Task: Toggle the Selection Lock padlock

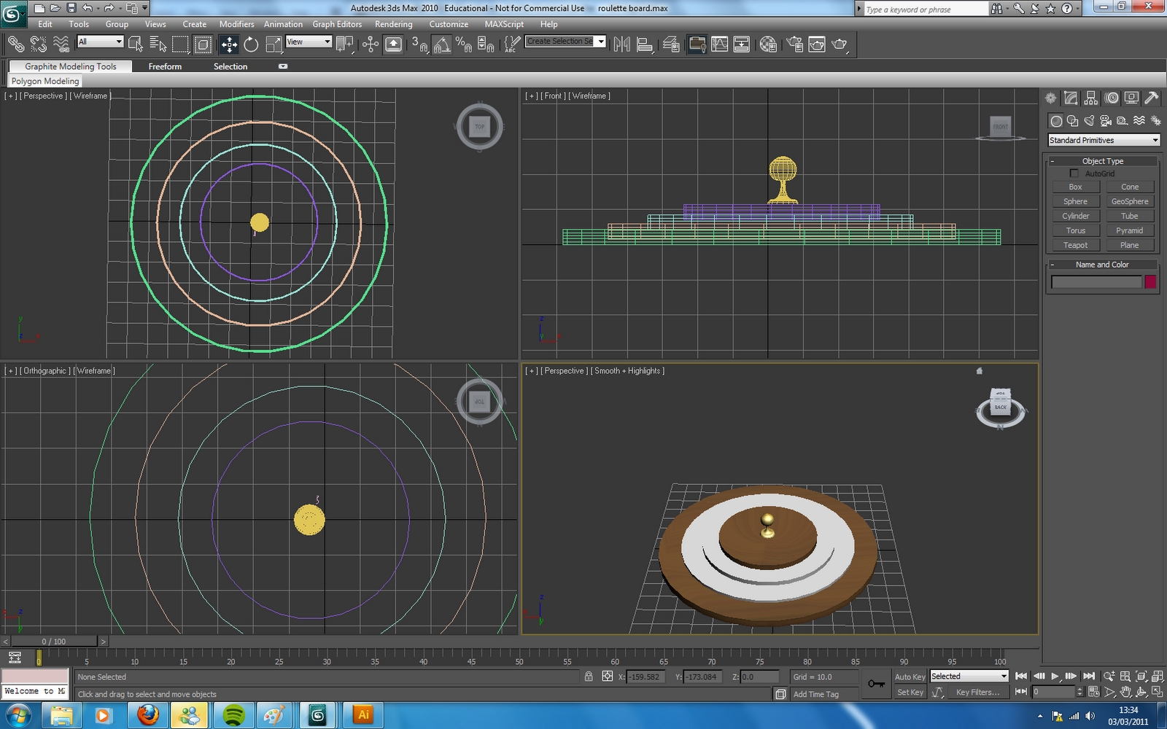Action: click(x=589, y=677)
